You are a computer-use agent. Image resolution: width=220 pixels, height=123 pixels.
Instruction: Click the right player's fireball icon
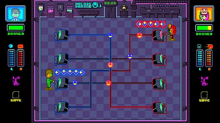point(209,46)
